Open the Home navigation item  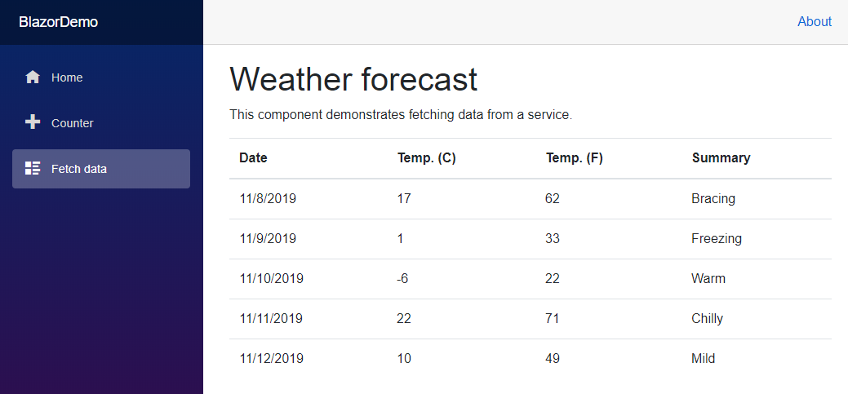tap(67, 77)
